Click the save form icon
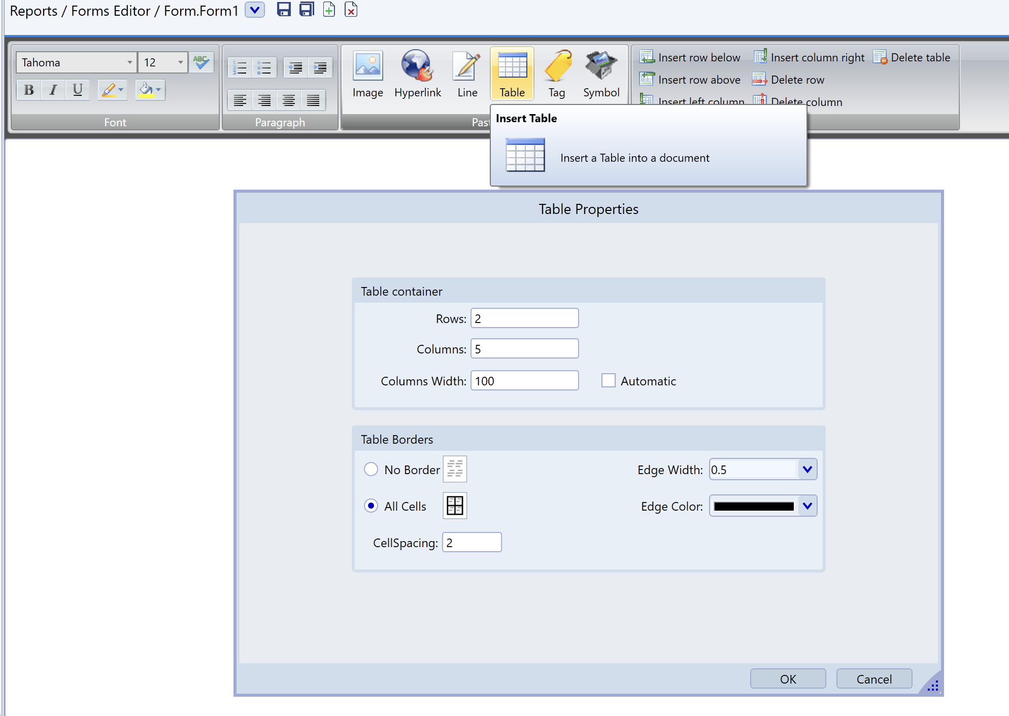1009x716 pixels. (284, 10)
